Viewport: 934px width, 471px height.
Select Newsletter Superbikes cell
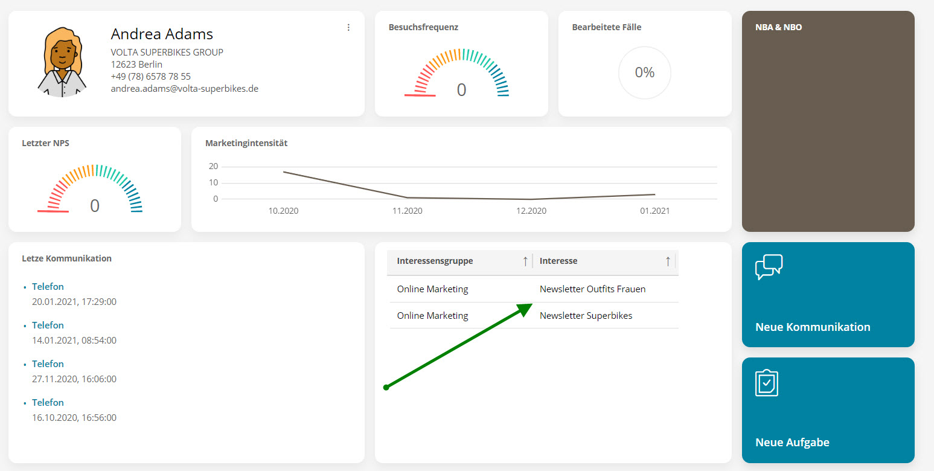coord(586,315)
